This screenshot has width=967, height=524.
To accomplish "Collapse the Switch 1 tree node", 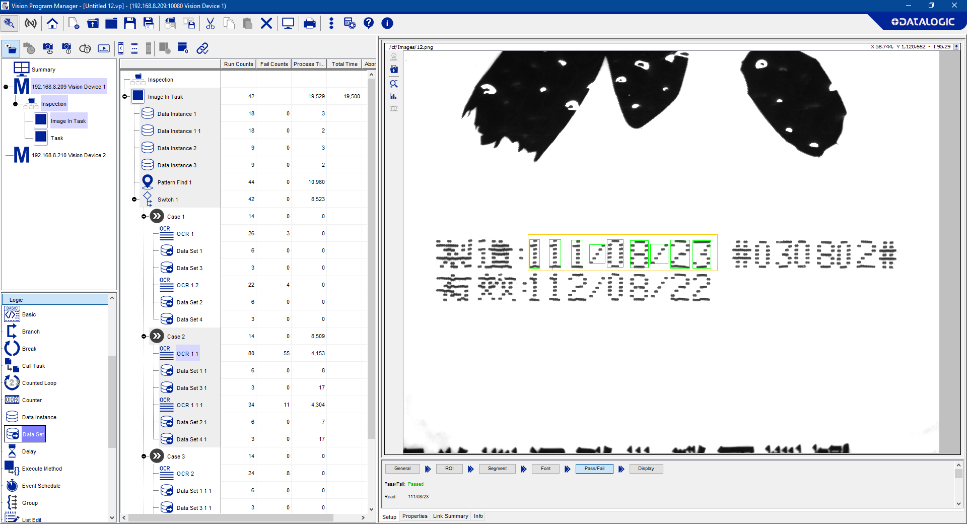I will (134, 200).
